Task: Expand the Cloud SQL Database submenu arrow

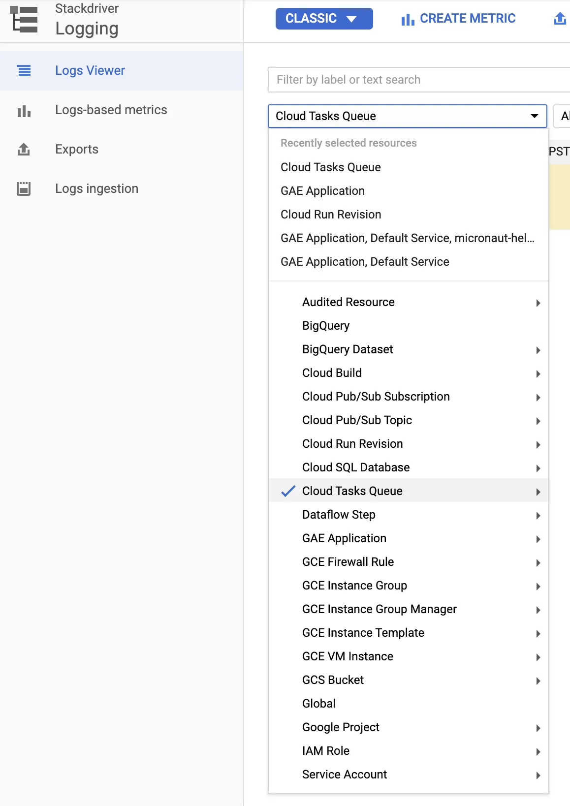Action: (x=538, y=468)
